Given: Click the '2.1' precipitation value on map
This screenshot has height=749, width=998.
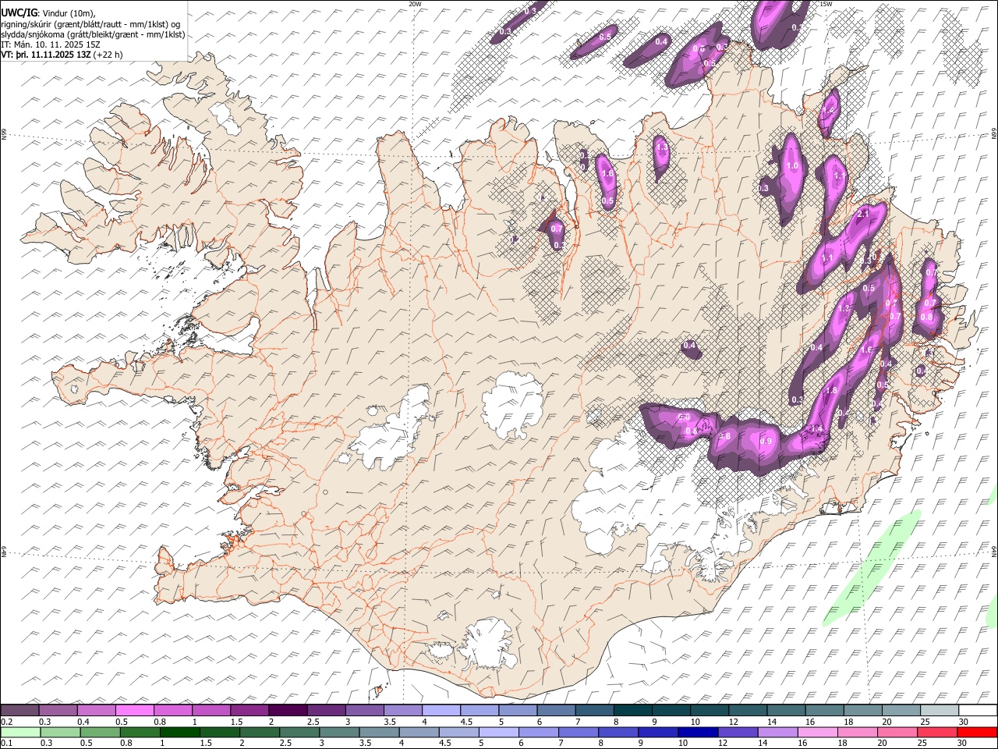Looking at the screenshot, I should (x=862, y=213).
